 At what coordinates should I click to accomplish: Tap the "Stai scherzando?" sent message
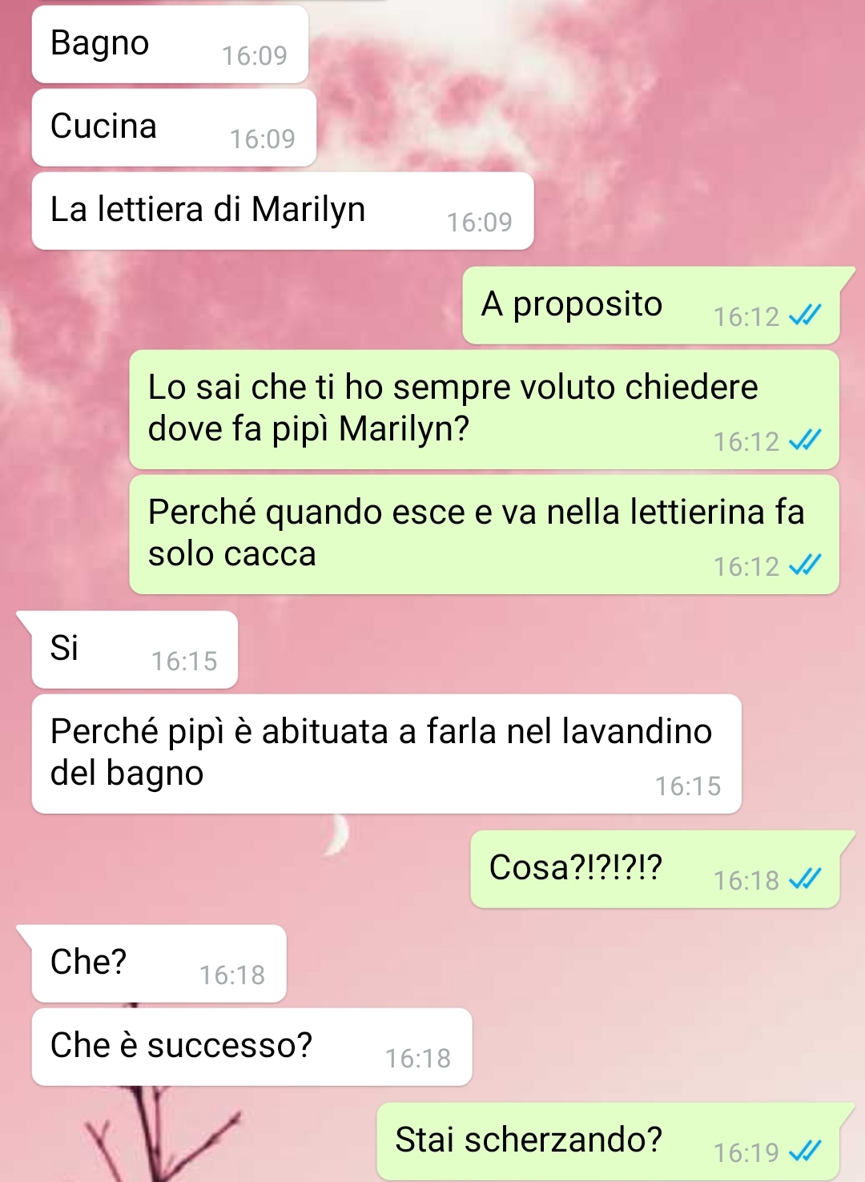point(609,1141)
